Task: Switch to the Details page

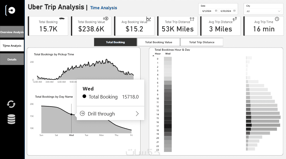Action: pos(12,59)
